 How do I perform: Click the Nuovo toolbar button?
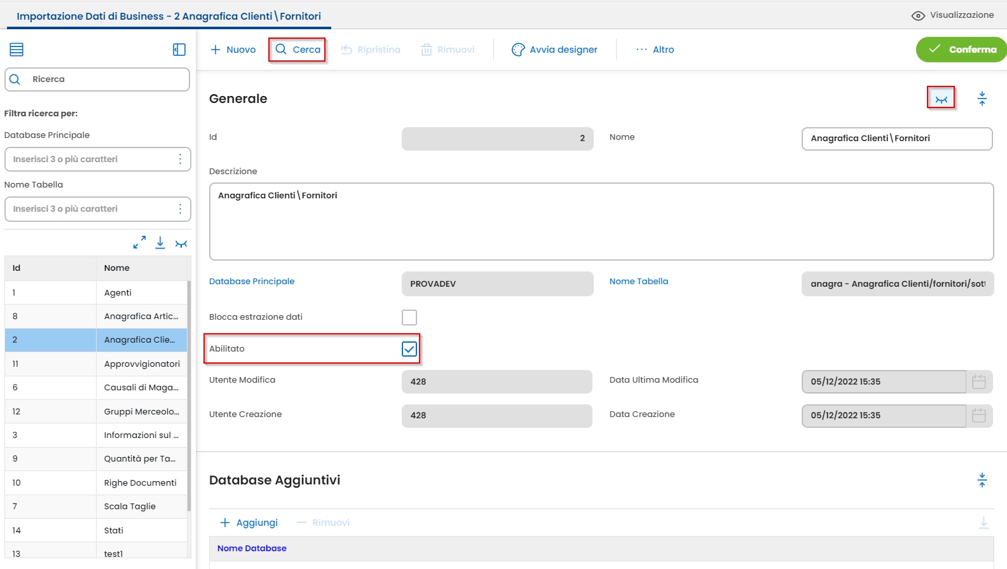click(x=233, y=50)
